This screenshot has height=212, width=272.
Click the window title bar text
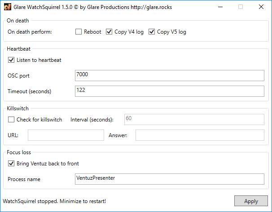(90, 7)
